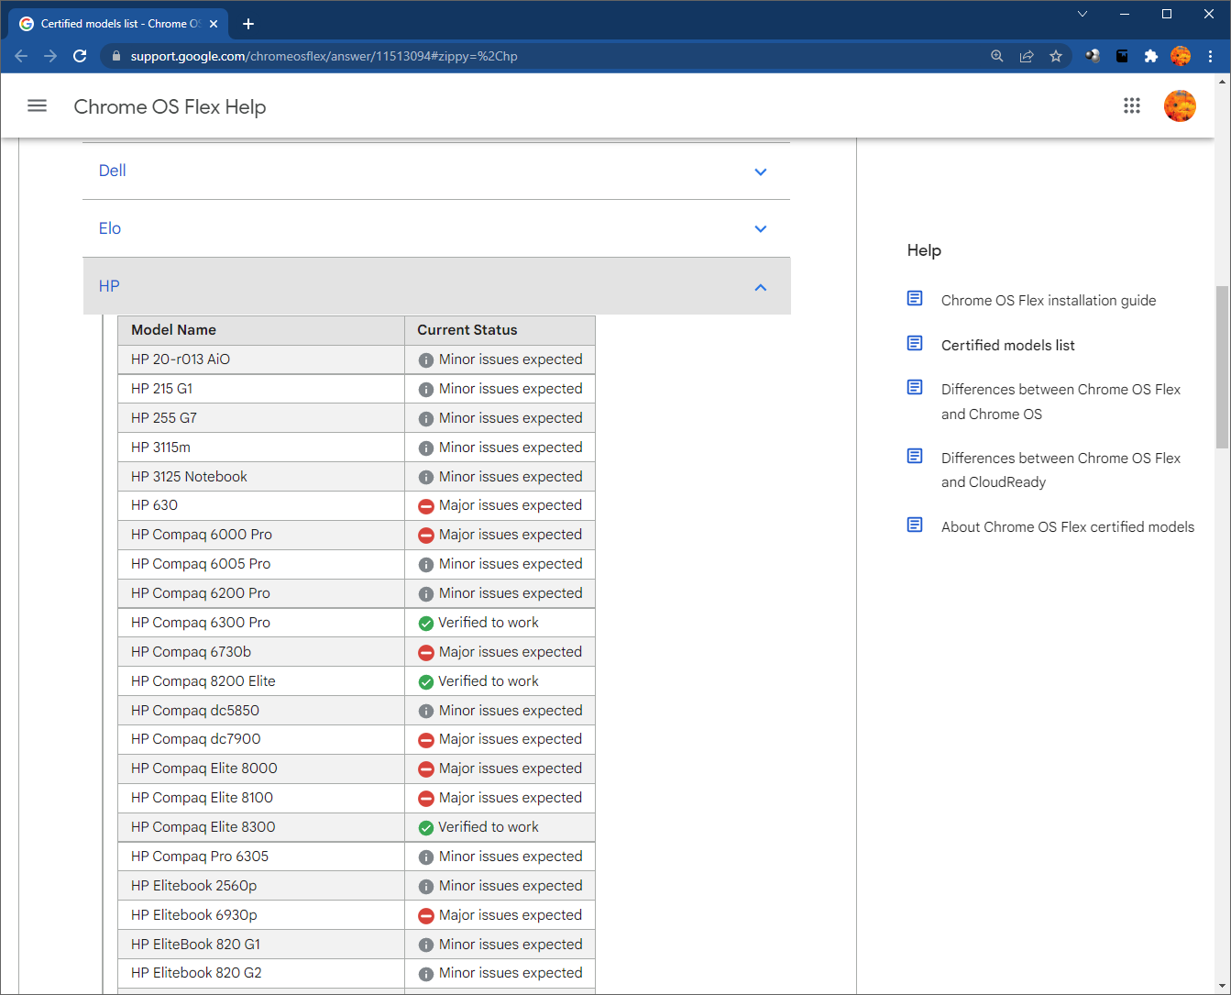Open the tab search dropdown
Screen dimensions: 1231x995
[1083, 14]
